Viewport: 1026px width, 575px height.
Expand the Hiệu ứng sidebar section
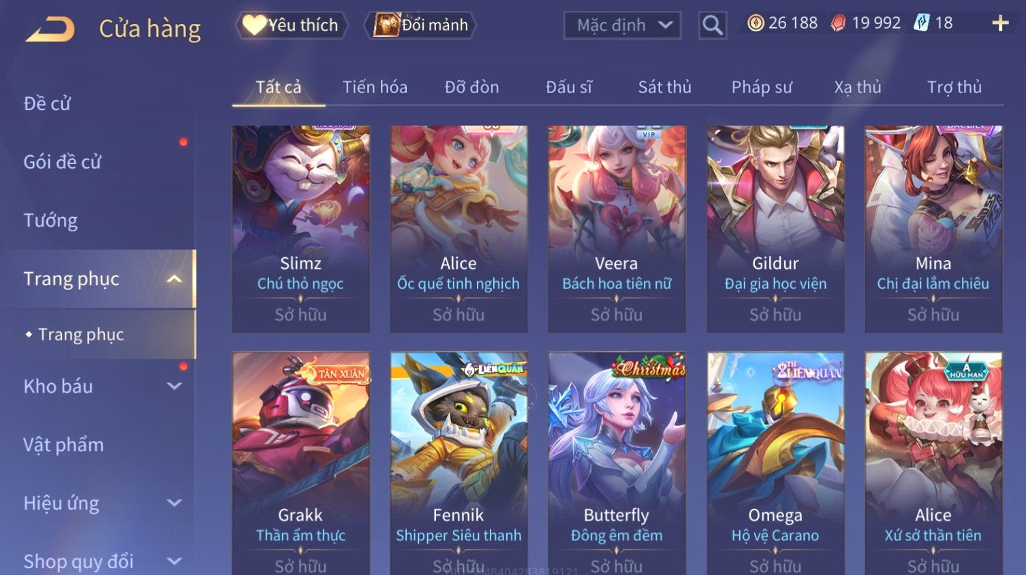tap(174, 504)
